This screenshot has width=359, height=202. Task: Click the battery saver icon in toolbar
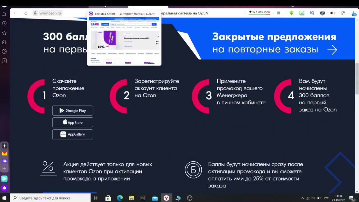[x=333, y=13]
